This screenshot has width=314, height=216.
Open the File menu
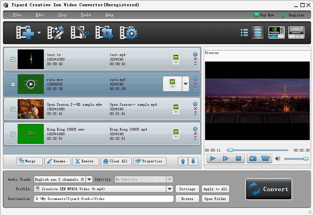click(17, 15)
